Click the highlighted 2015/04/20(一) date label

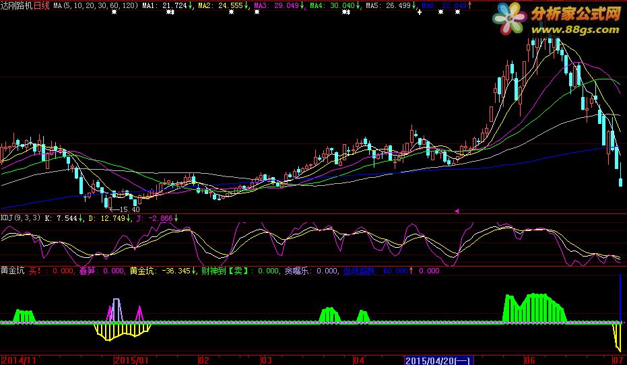coord(439,360)
